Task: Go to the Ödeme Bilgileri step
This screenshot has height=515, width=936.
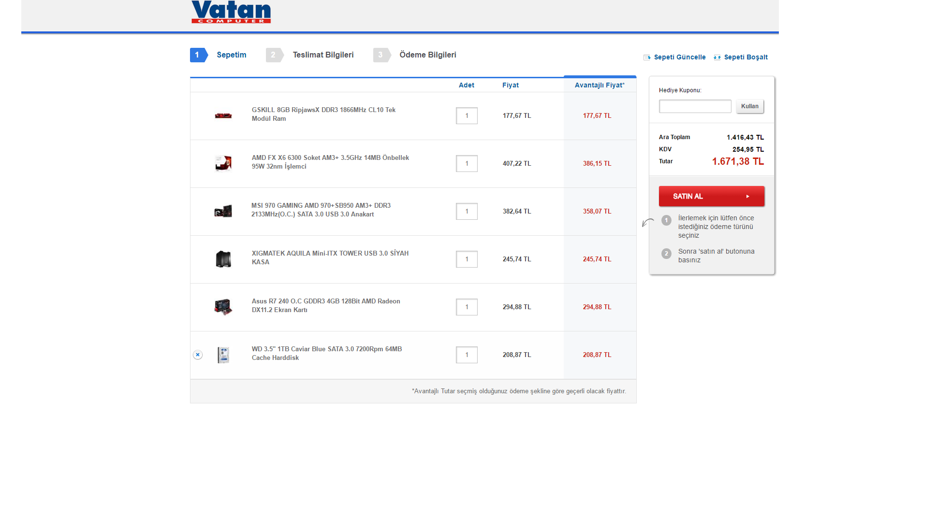Action: 428,55
